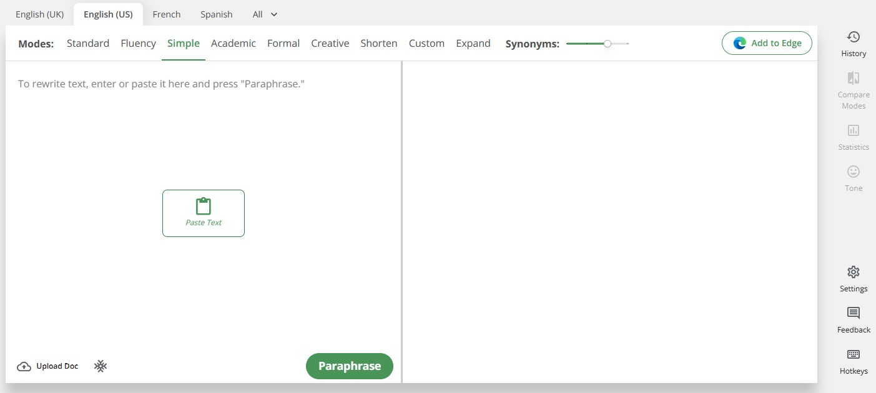The height and width of the screenshot is (393, 876).
Task: Open the Feedback speech bubble icon
Action: pos(854,313)
